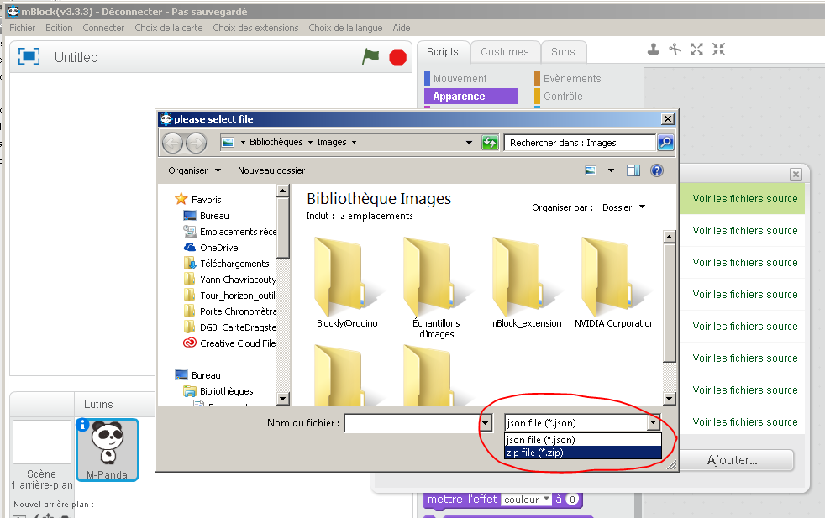Click the Ajouter button
The image size is (825, 518).
click(x=736, y=460)
